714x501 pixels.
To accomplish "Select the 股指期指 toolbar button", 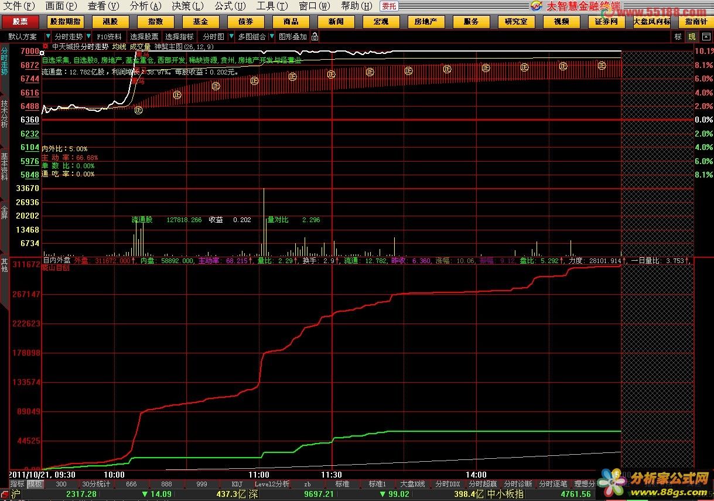I will [65, 21].
